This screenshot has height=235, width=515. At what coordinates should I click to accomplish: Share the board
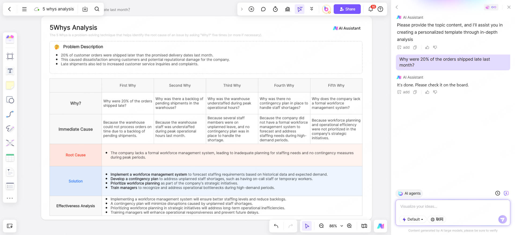pyautogui.click(x=347, y=9)
